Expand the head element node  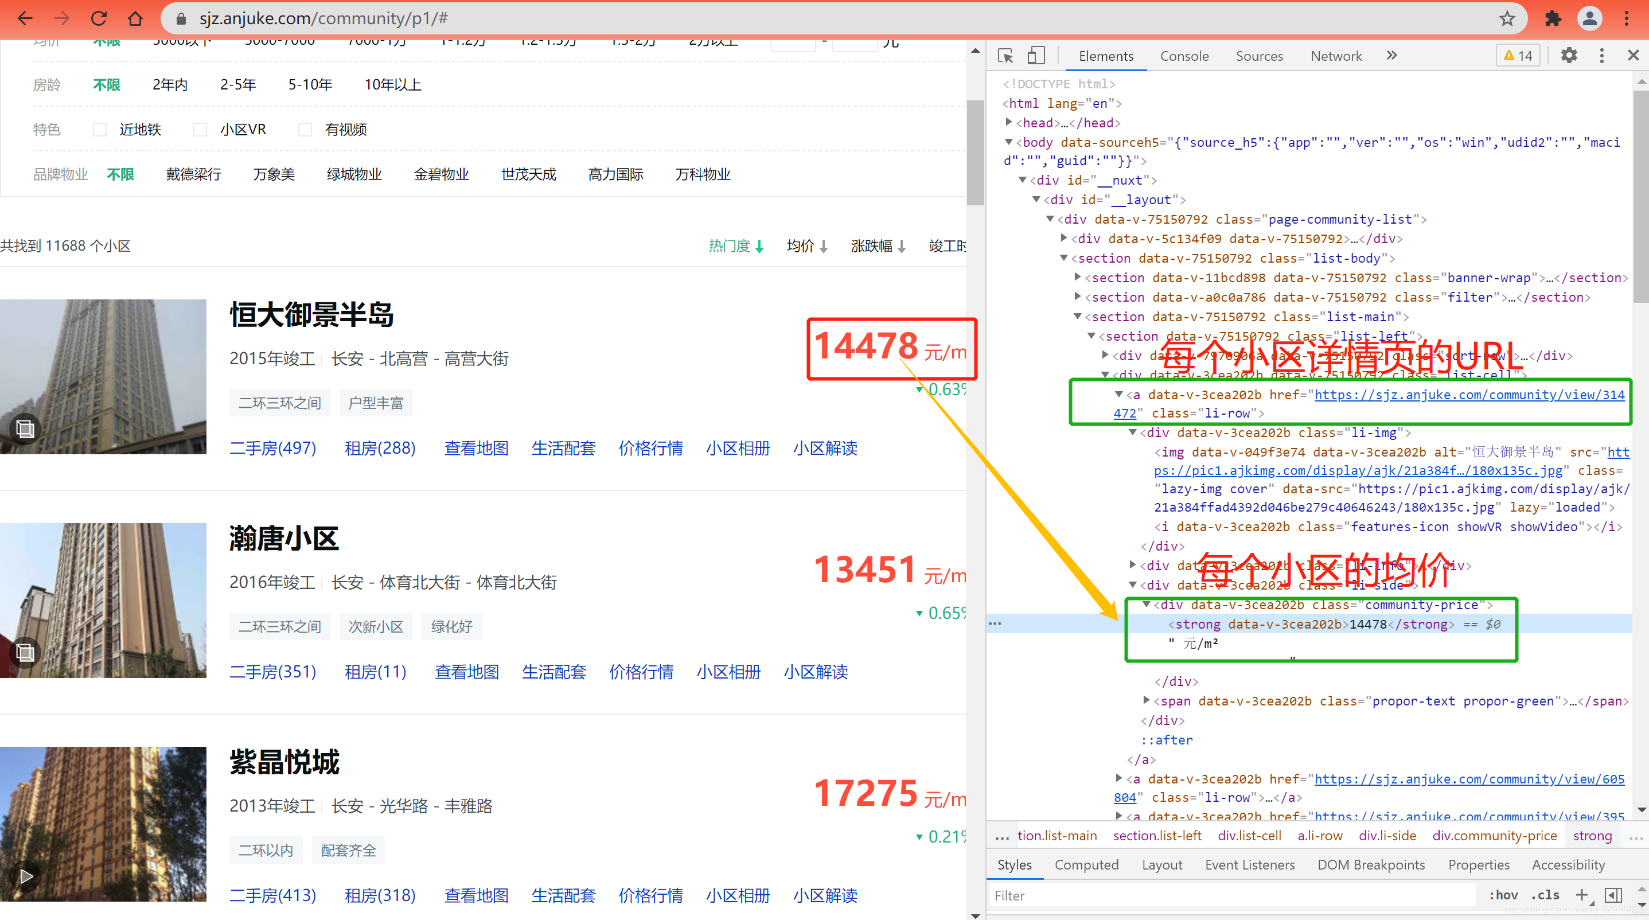[x=1009, y=122]
